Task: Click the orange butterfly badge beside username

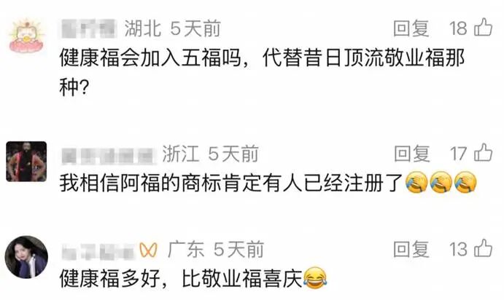Action: (149, 250)
